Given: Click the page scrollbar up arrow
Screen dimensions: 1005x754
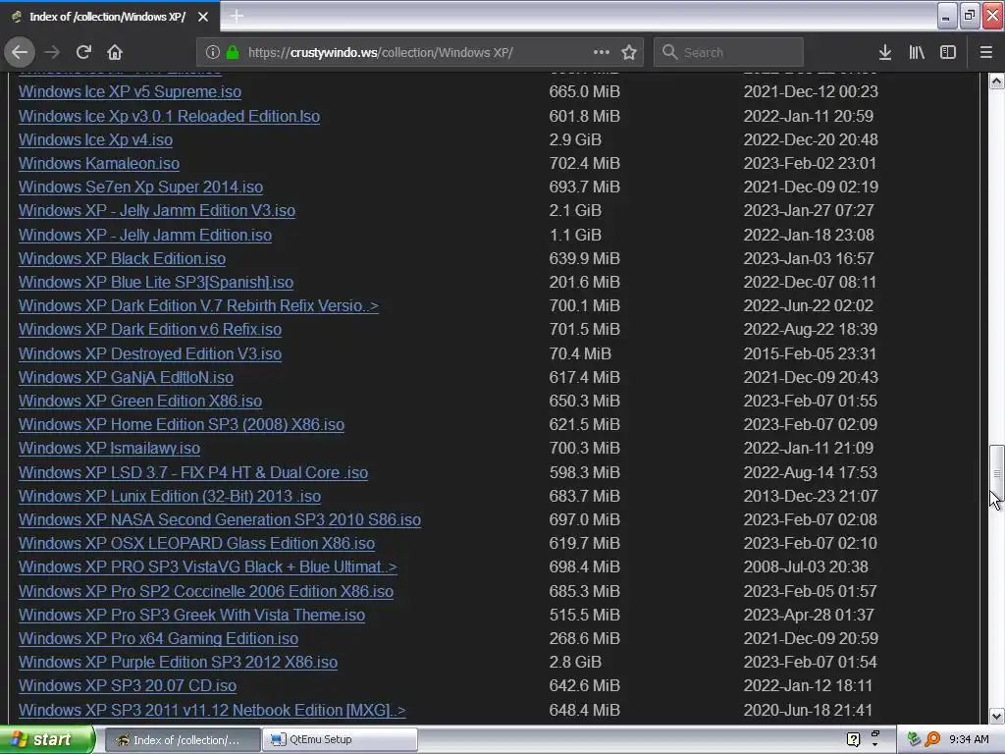Looking at the screenshot, I should (996, 81).
